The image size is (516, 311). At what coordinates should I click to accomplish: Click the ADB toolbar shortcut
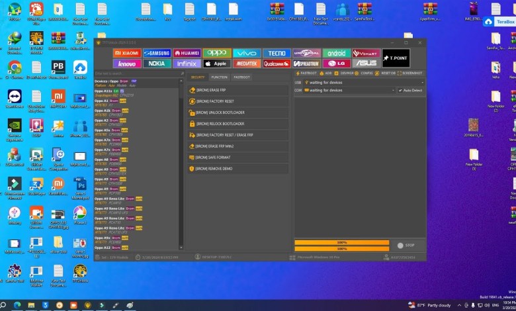pos(325,73)
